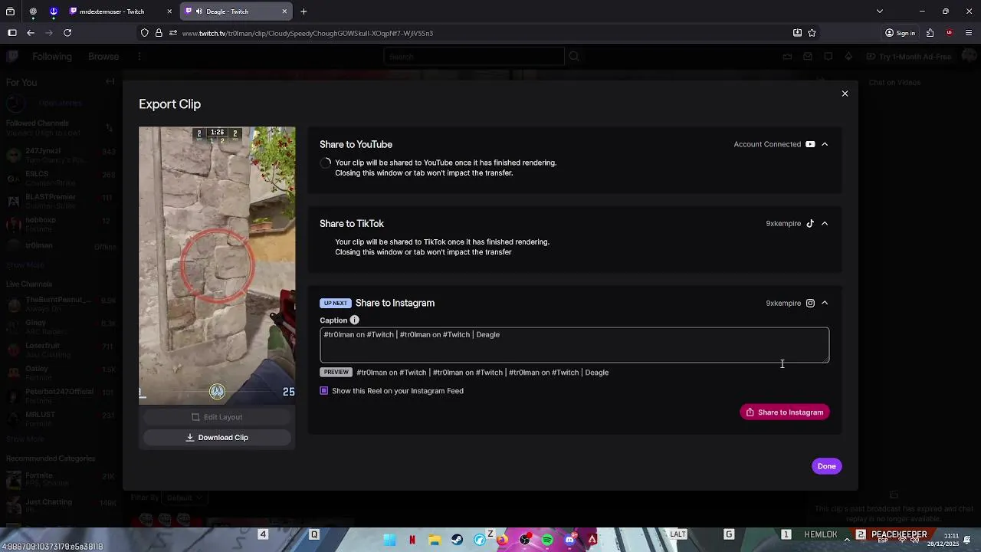This screenshot has width=981, height=552.
Task: Click the clip preview progress bar handle
Action: tap(217, 392)
